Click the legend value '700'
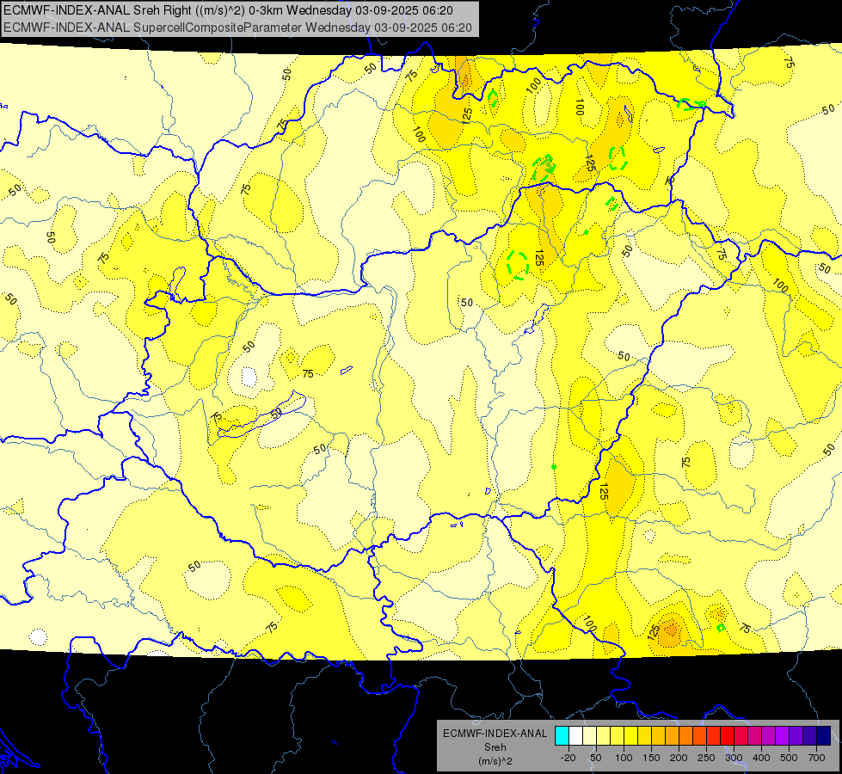842x774 pixels. 816,758
